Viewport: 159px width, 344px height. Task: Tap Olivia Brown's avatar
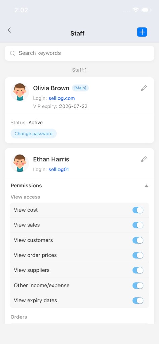[x=20, y=92]
